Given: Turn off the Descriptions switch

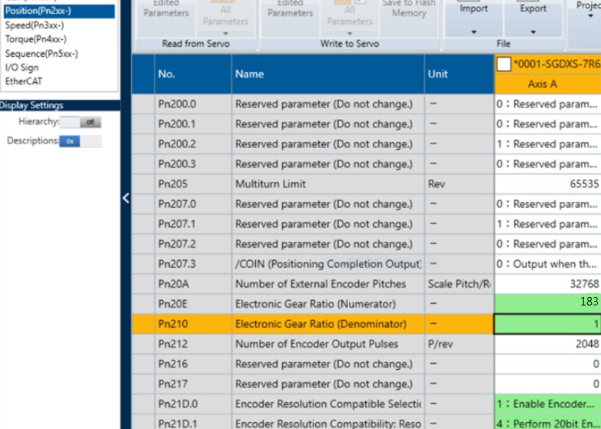Looking at the screenshot, I should [x=80, y=141].
